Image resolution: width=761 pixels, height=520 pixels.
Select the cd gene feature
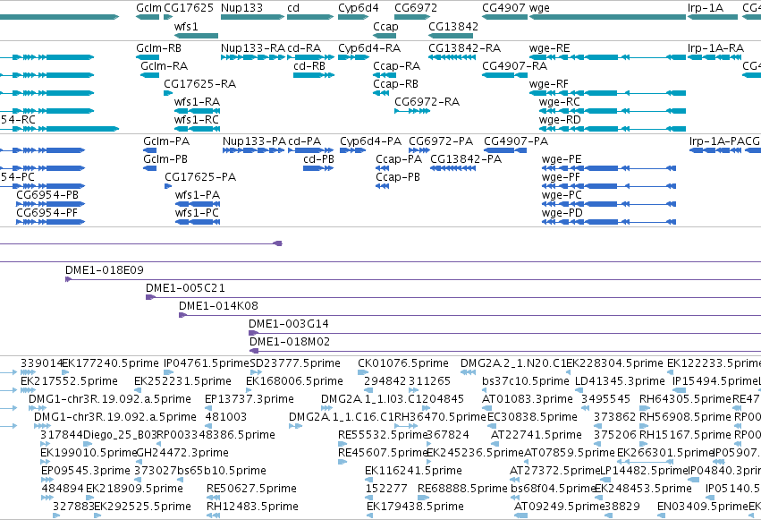310,17
